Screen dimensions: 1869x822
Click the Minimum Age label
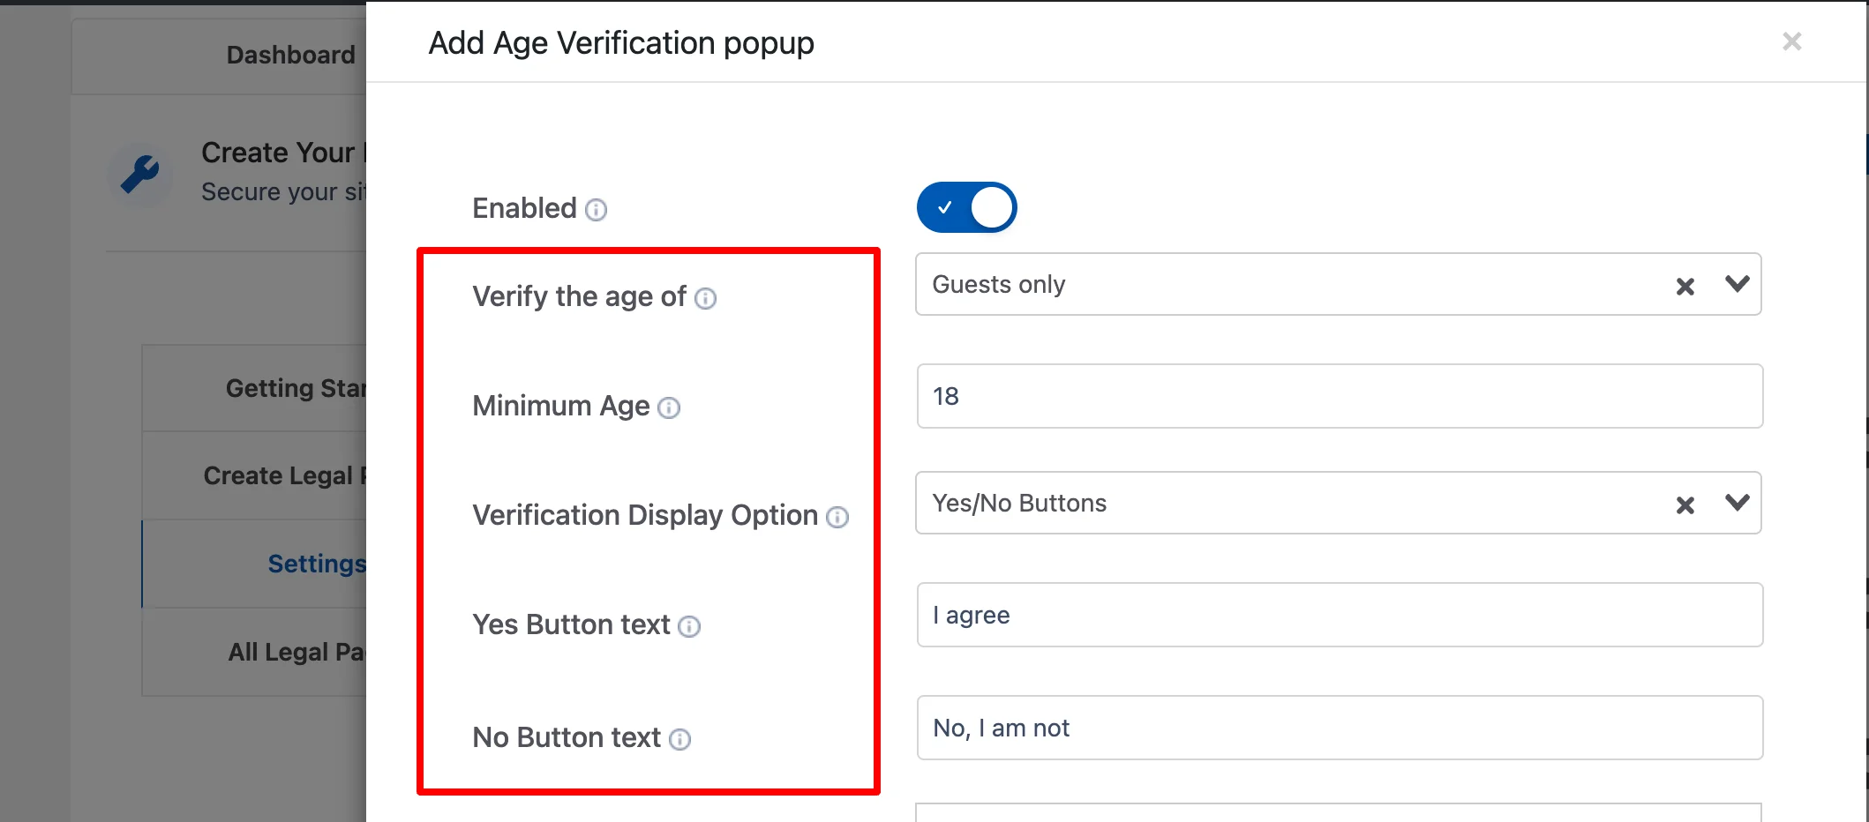(561, 406)
